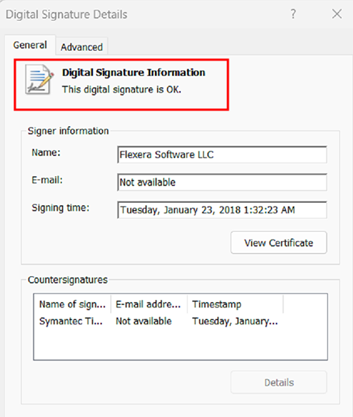Click the Digital Signature Information heading
Image resolution: width=353 pixels, height=417 pixels.
coord(133,72)
